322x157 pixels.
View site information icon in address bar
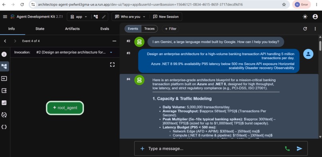pyautogui.click(x=33, y=4)
